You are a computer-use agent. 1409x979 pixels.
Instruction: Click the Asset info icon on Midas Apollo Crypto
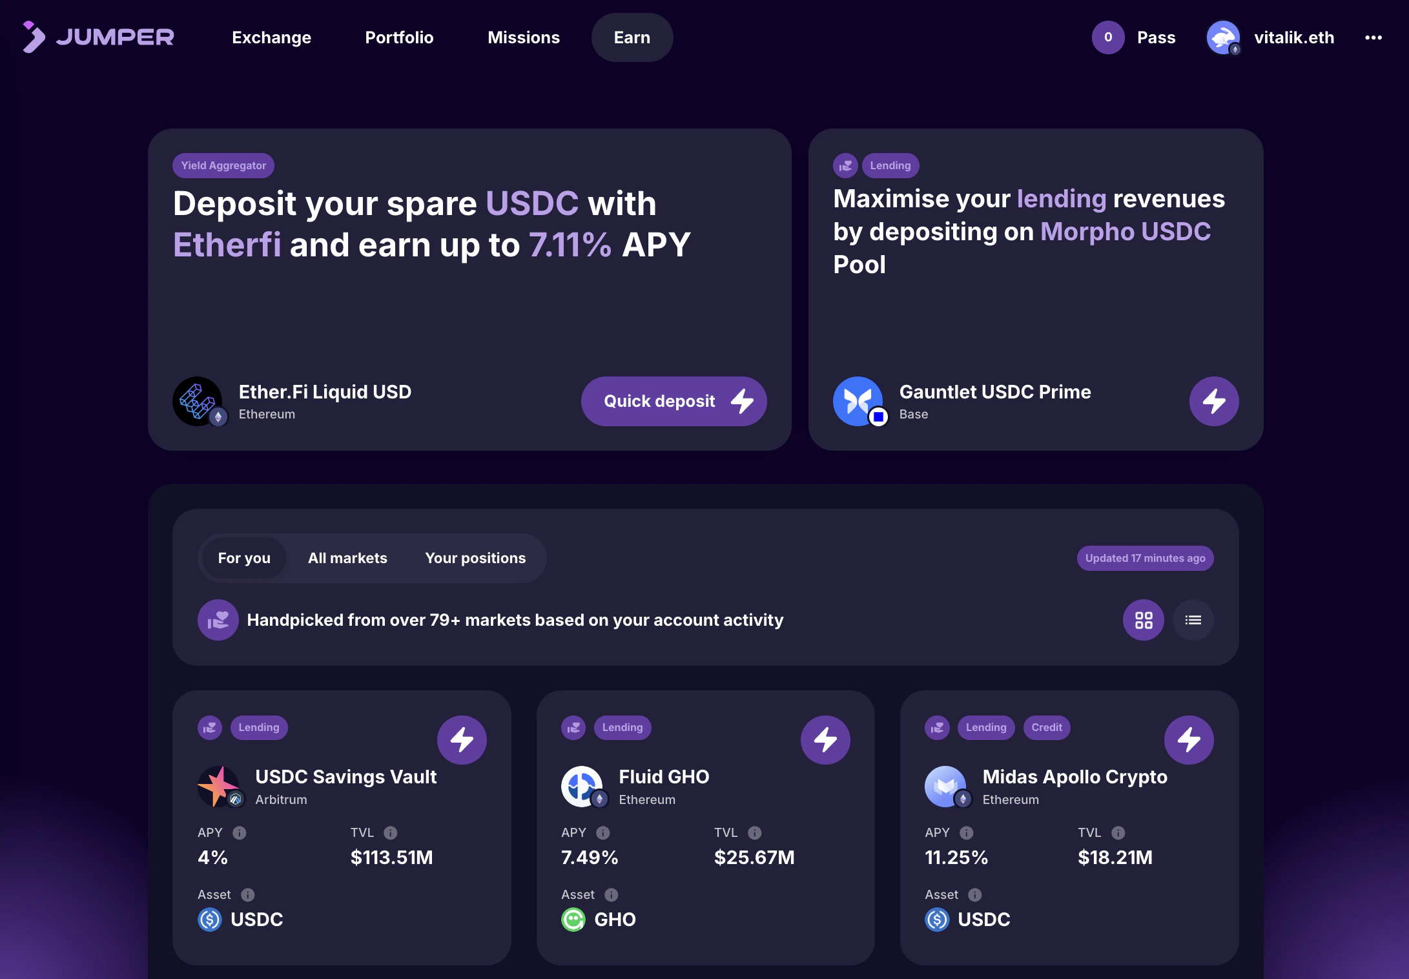[975, 895]
